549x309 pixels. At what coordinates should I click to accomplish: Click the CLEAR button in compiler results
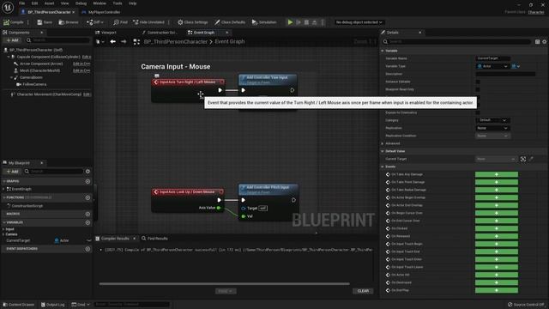pyautogui.click(x=363, y=291)
